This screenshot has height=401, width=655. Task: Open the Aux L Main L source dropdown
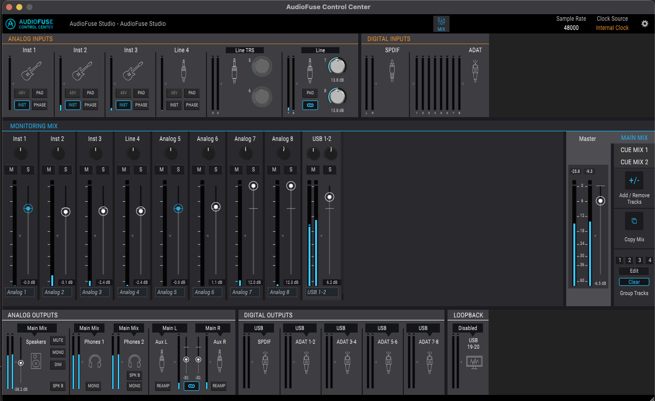(x=170, y=328)
